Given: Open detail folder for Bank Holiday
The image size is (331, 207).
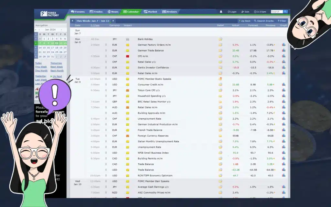Looking at the screenshot, I should click(220, 39).
